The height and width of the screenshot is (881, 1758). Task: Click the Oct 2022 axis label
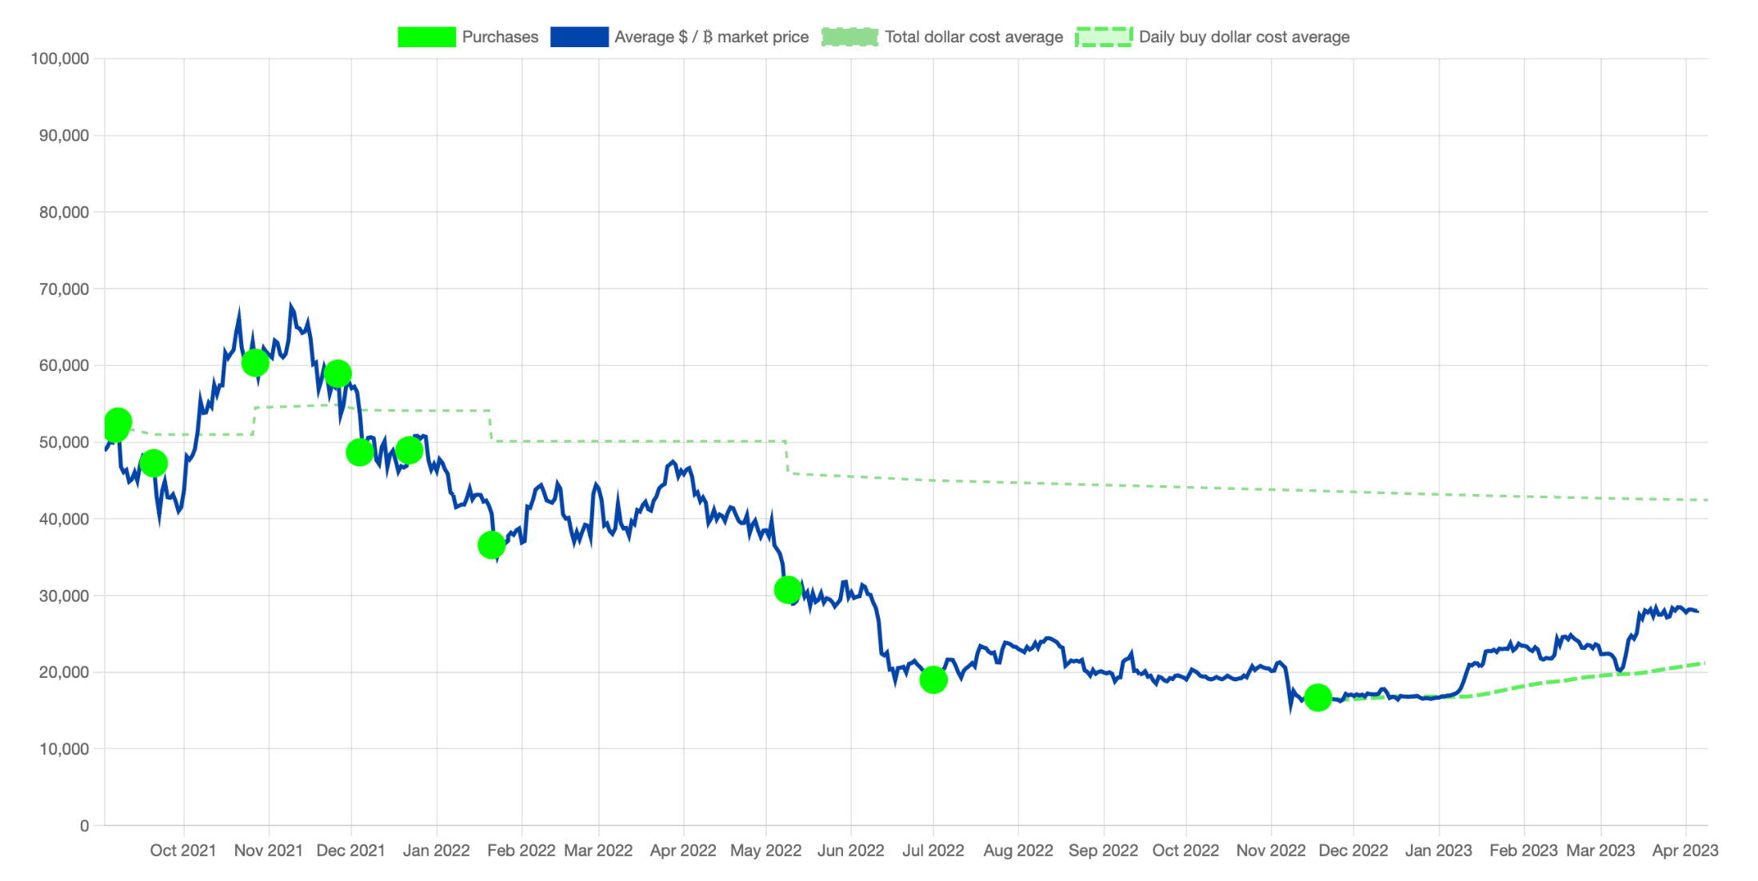click(x=1186, y=851)
